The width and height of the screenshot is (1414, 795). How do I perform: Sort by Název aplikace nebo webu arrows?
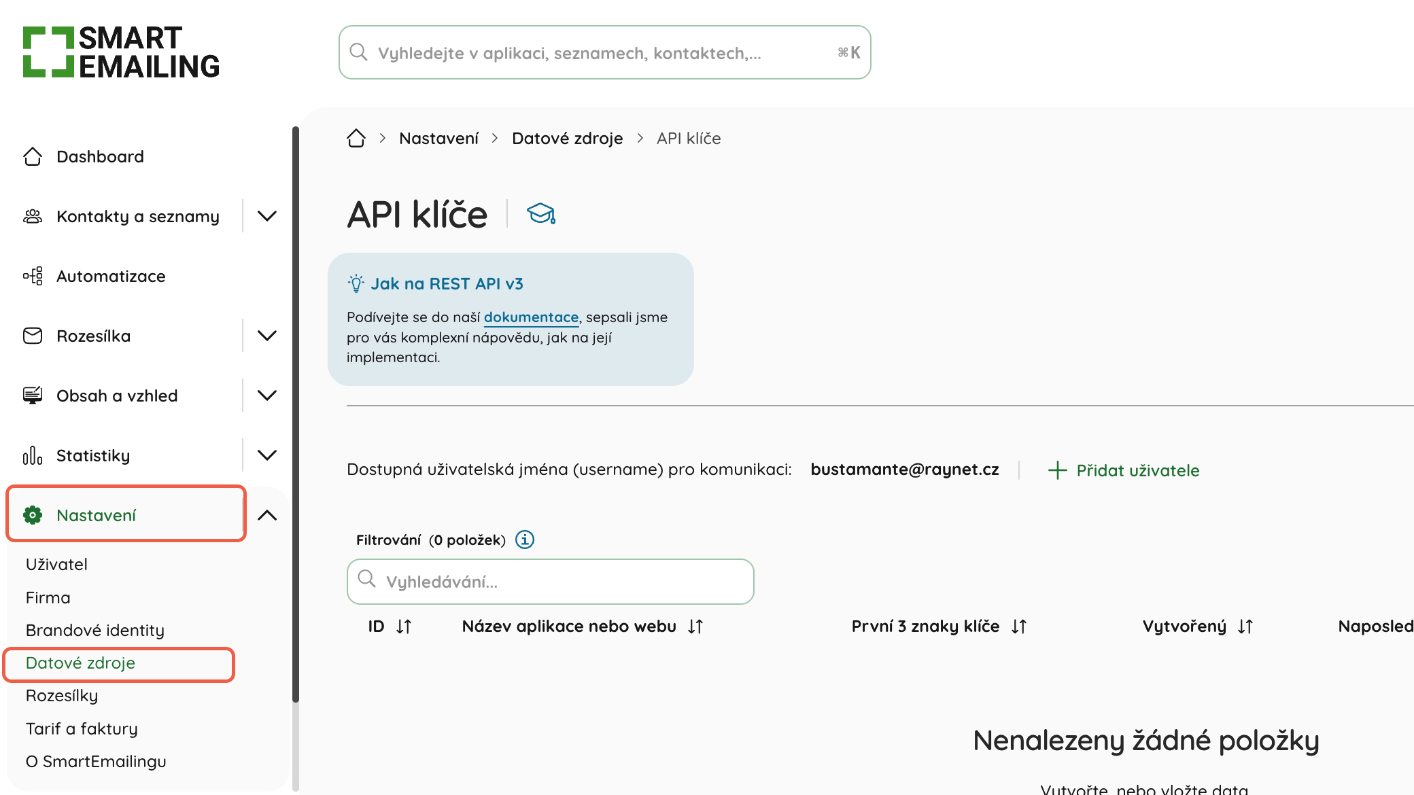point(695,626)
